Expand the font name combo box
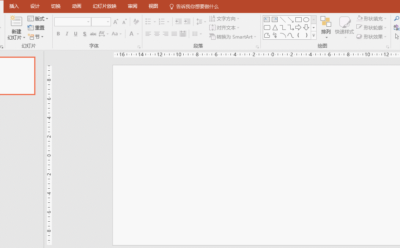 88,22
